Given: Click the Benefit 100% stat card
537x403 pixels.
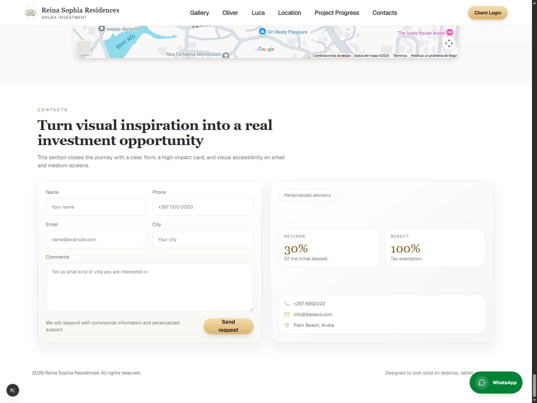Looking at the screenshot, I should point(435,248).
